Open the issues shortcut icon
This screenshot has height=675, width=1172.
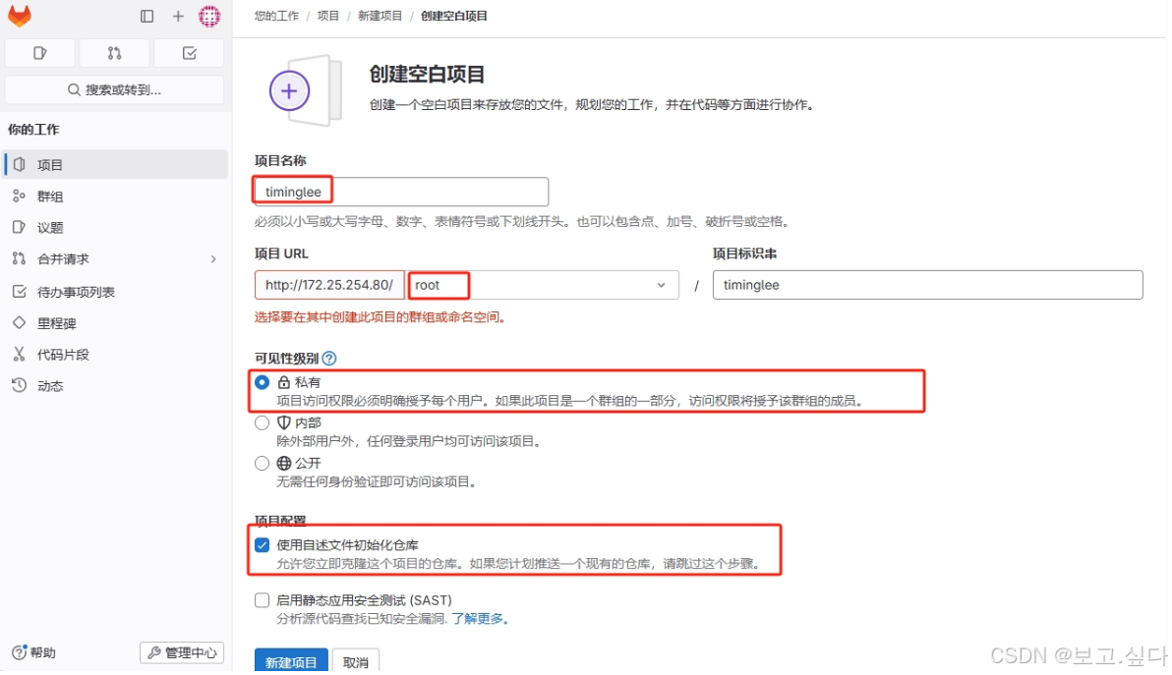coord(39,52)
